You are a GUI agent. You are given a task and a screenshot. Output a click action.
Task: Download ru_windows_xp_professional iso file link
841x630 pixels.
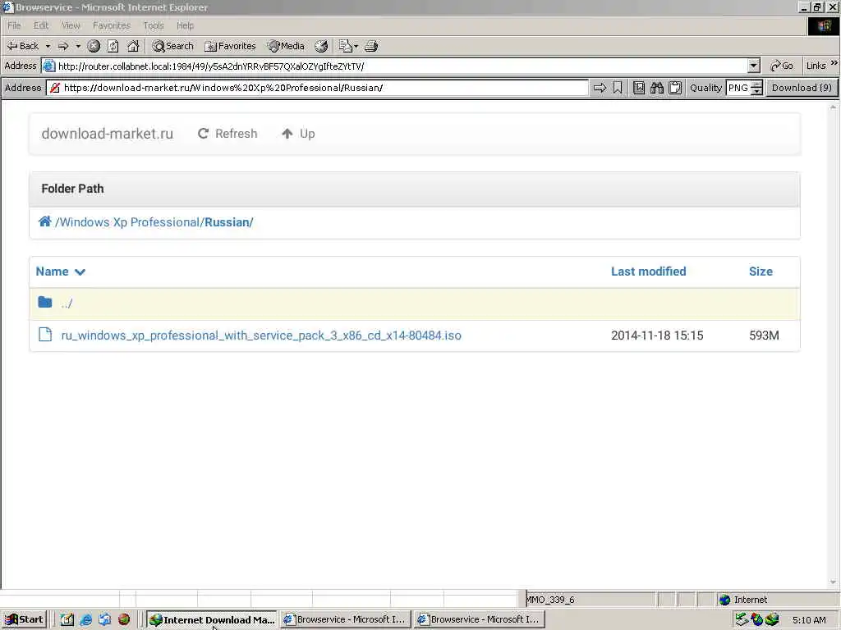coord(261,336)
